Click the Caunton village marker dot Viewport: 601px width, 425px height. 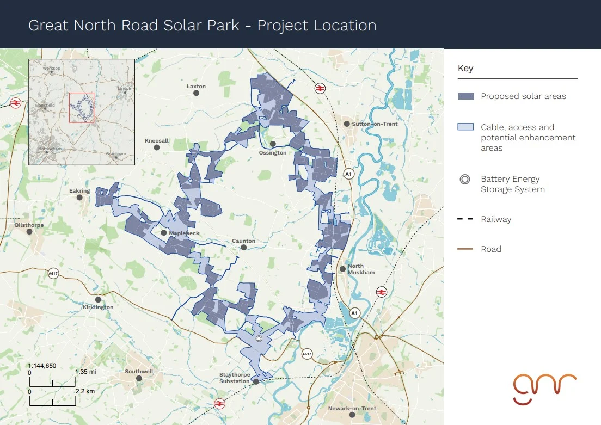pos(244,248)
